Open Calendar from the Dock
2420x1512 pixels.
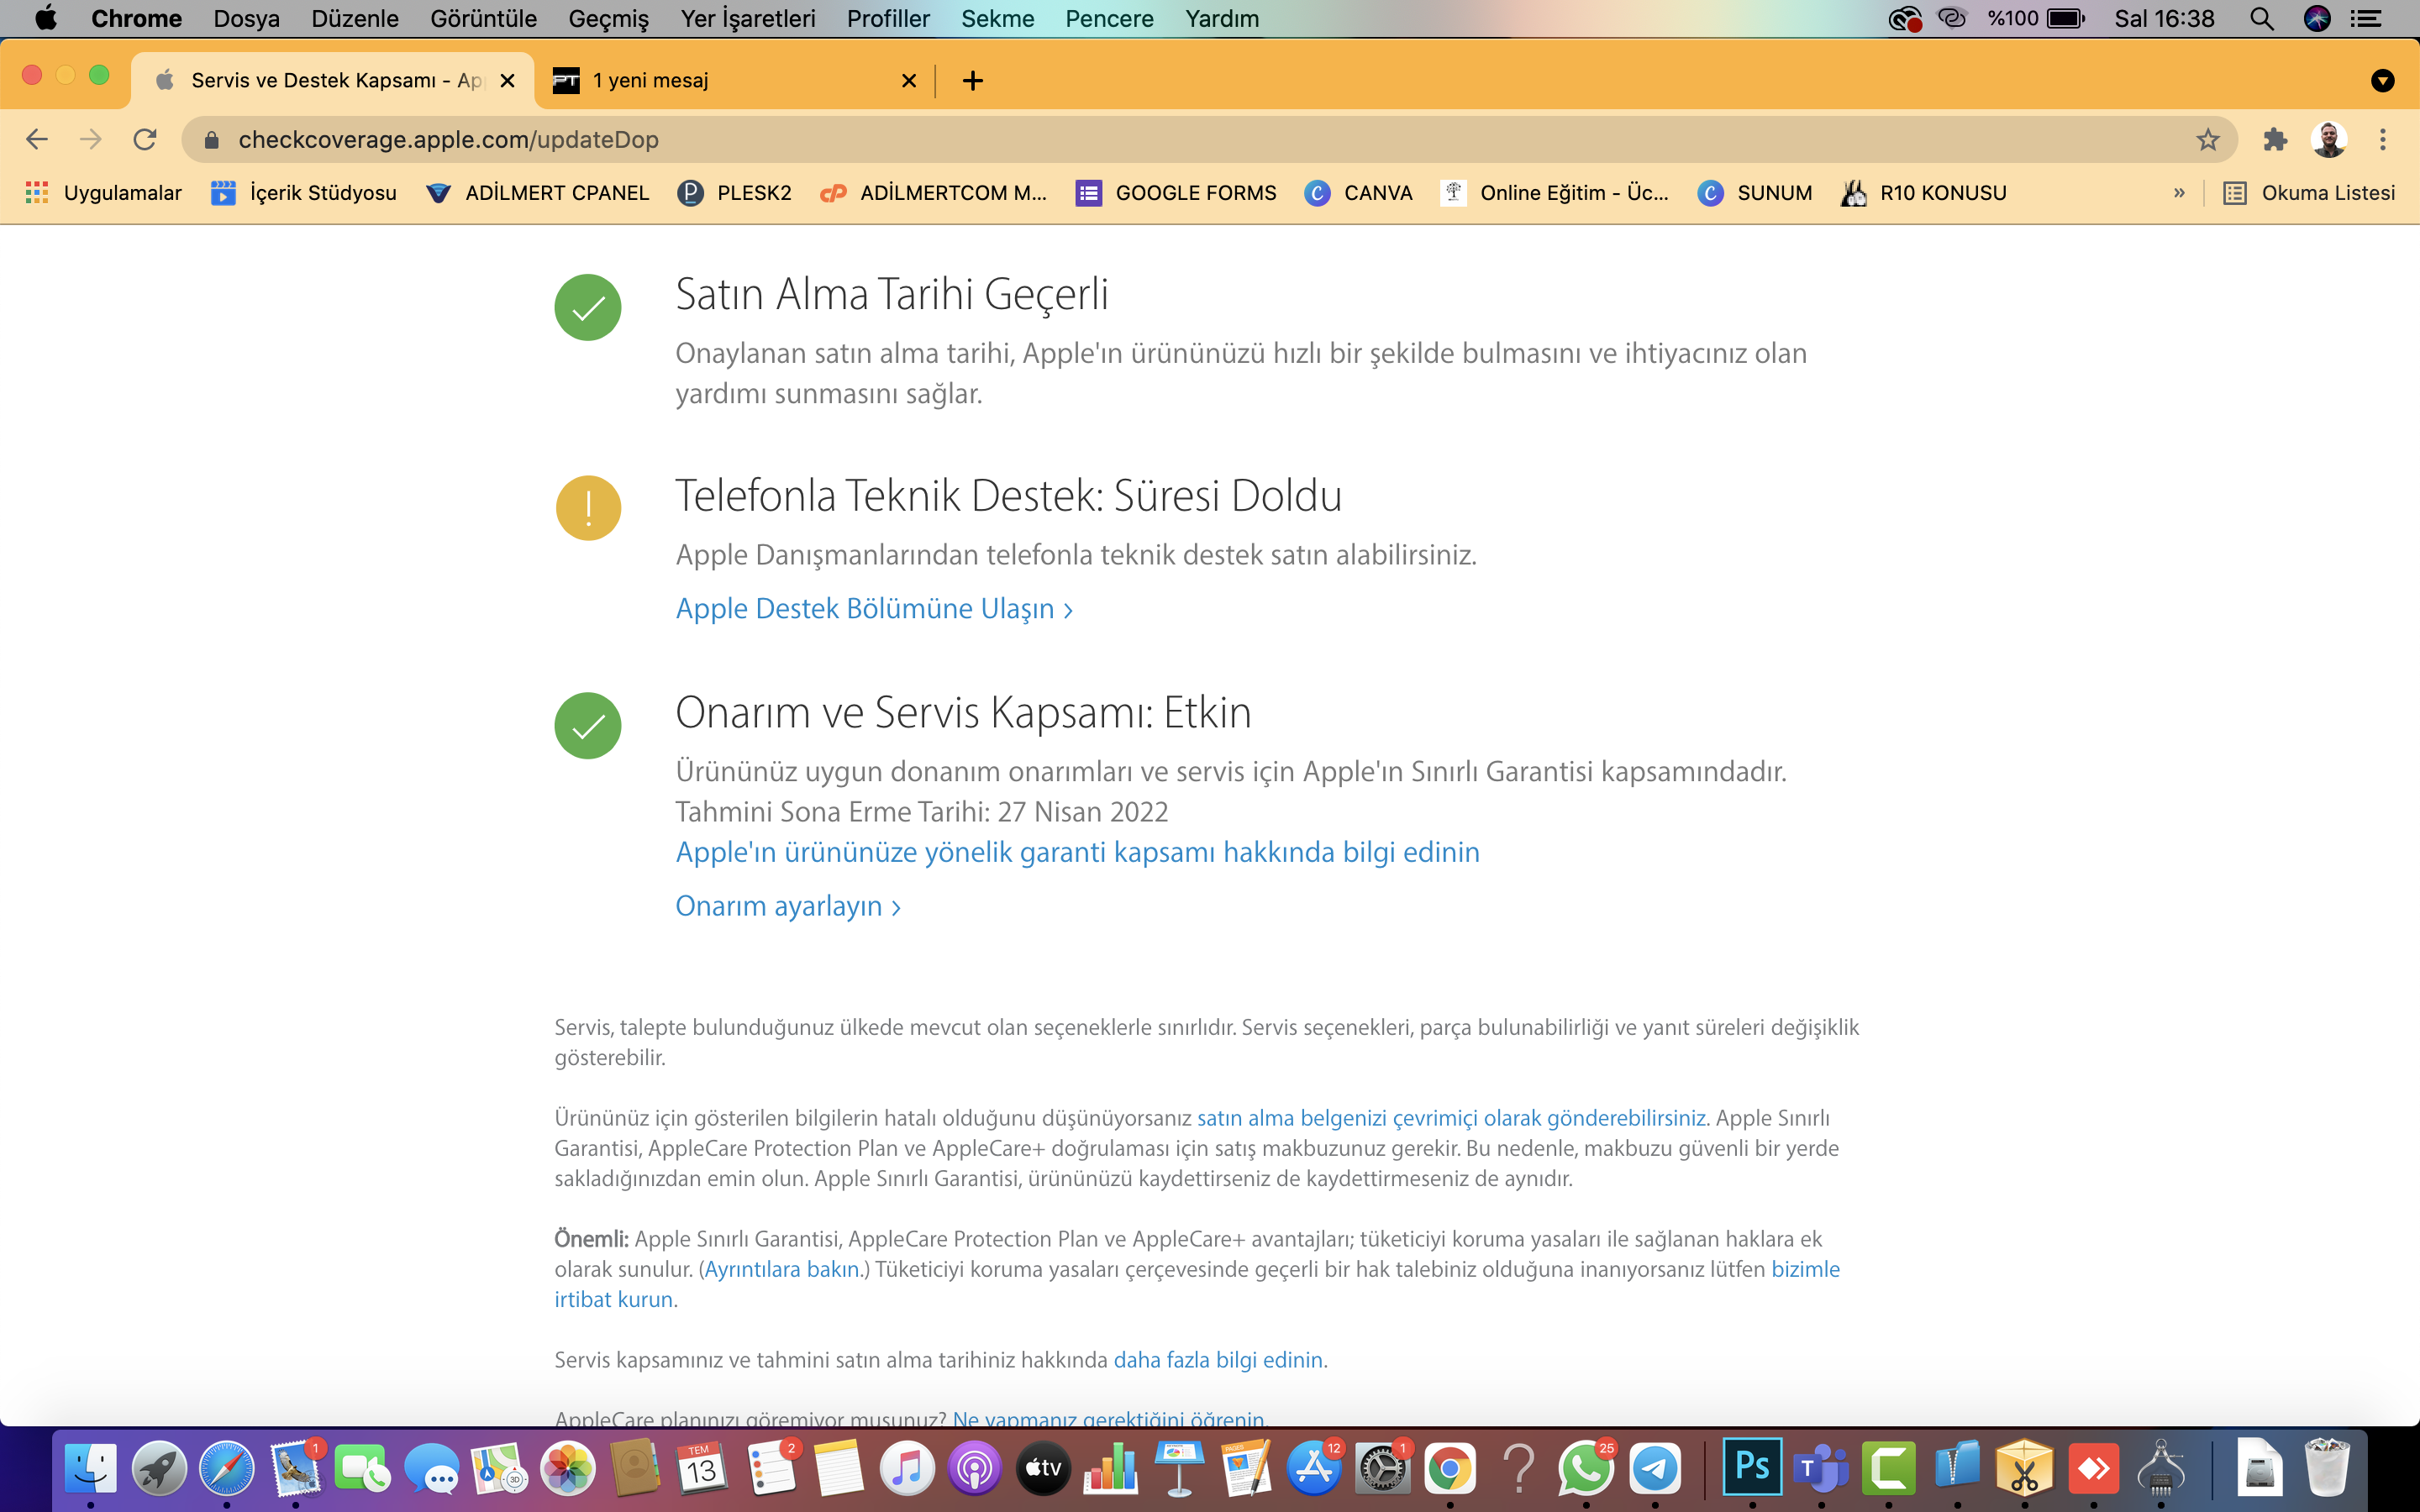click(702, 1469)
